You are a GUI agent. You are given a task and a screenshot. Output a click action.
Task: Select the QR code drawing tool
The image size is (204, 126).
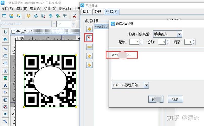point(5,114)
